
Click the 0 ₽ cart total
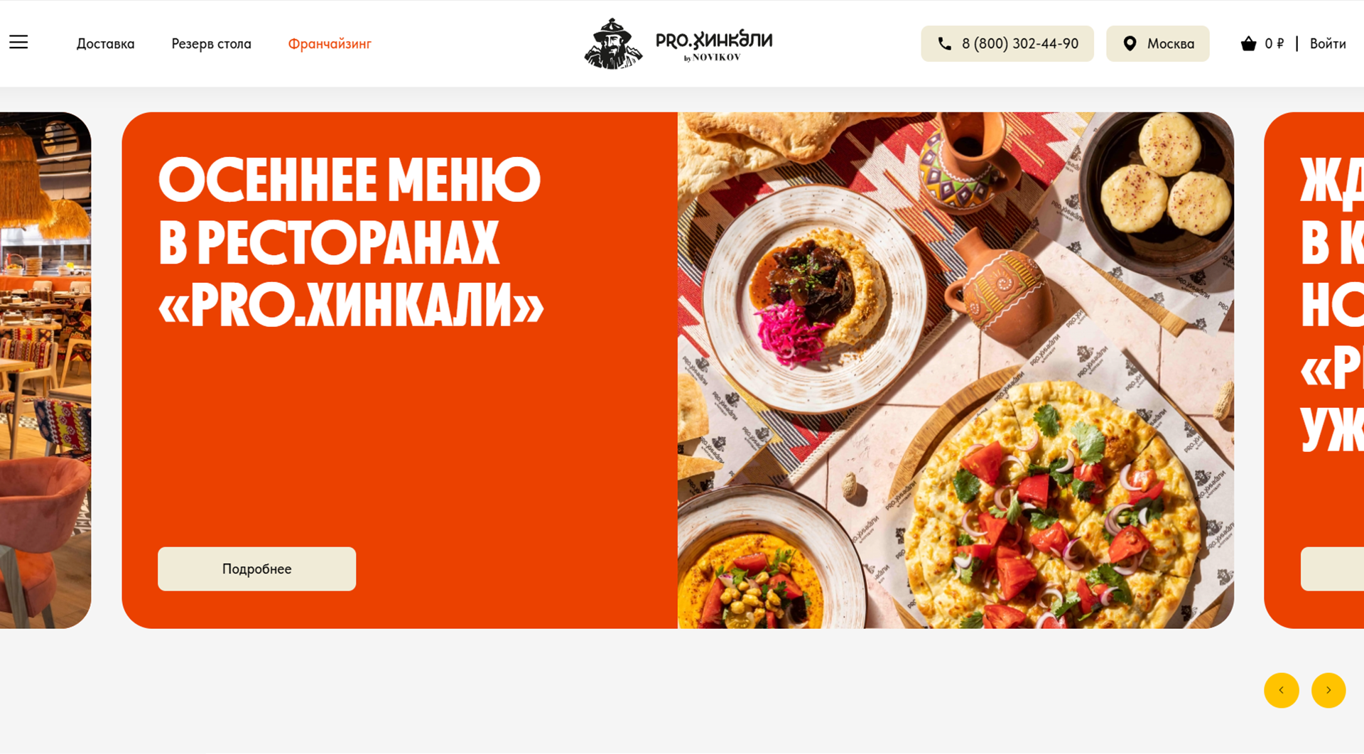tap(1274, 44)
